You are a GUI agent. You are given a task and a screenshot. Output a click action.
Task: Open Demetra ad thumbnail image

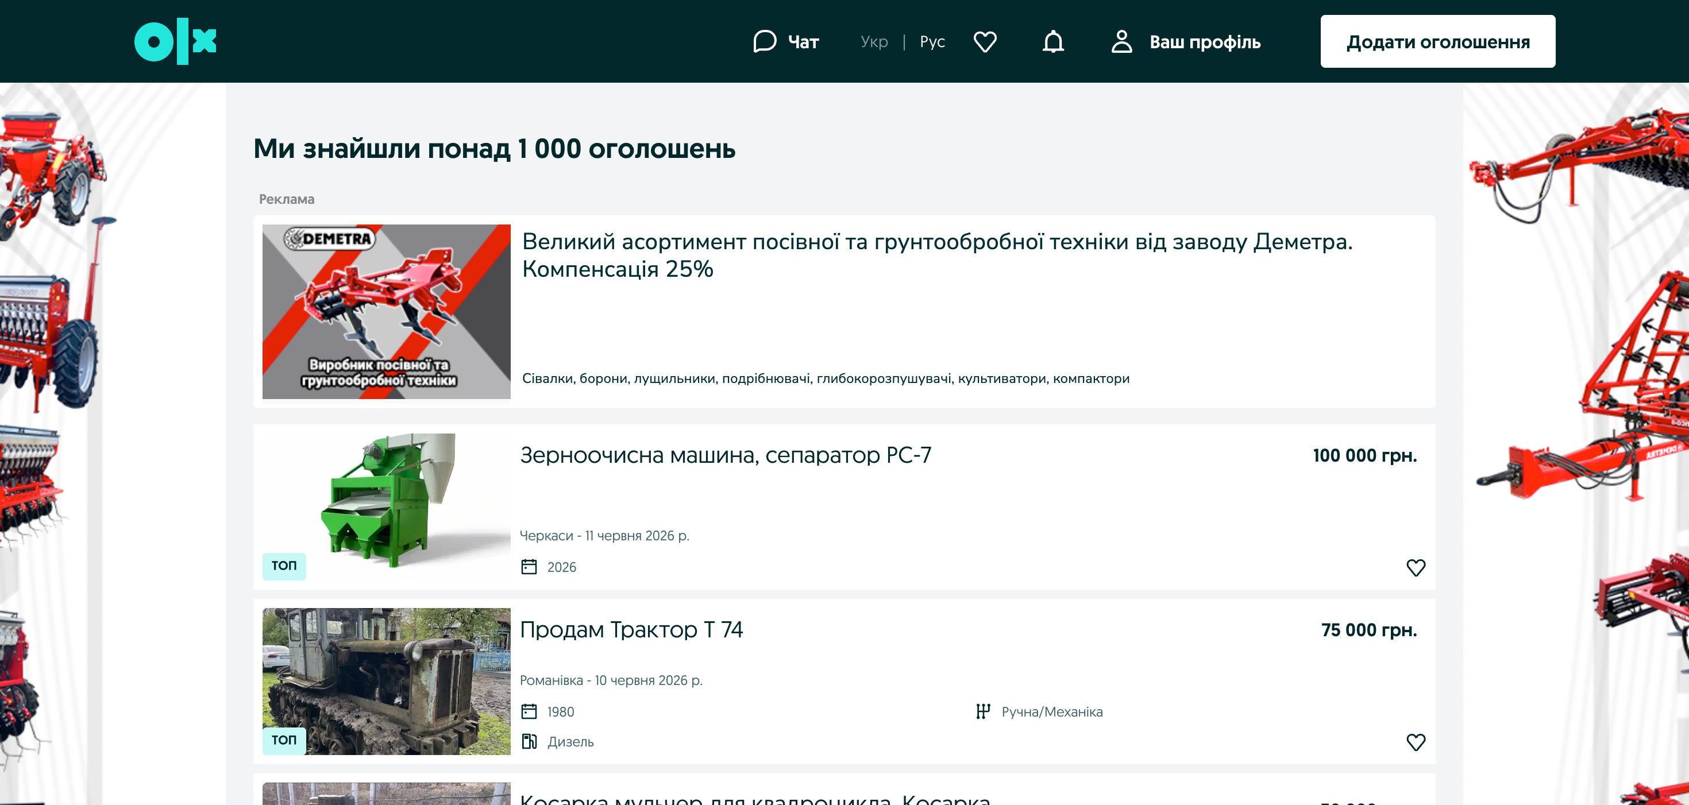pos(386,311)
